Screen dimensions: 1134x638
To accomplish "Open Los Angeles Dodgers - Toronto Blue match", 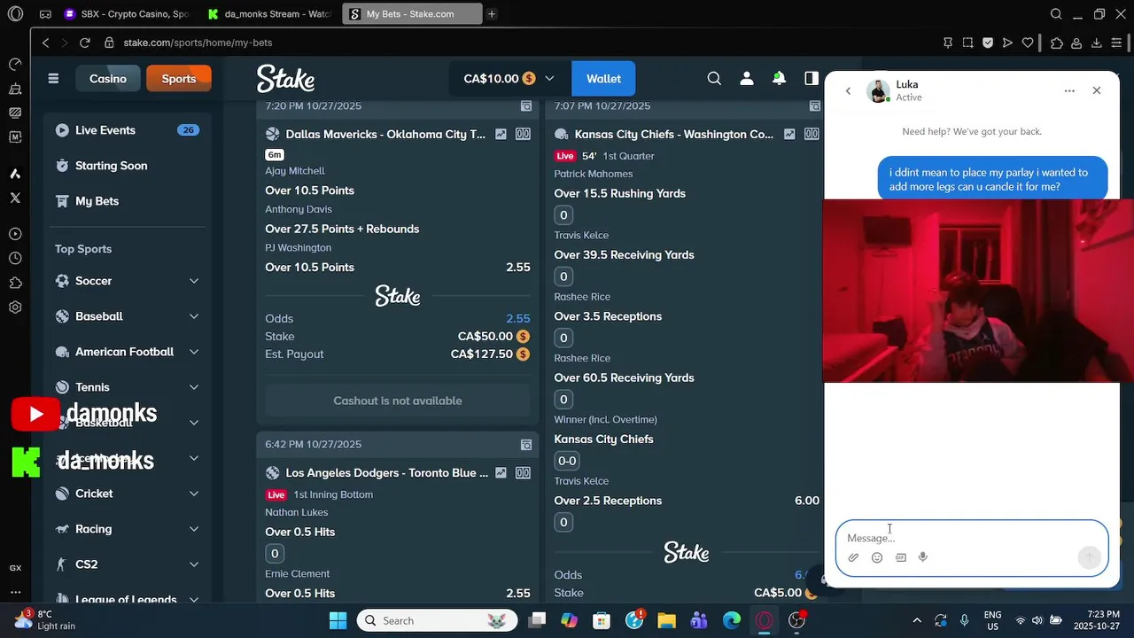I will tap(387, 473).
